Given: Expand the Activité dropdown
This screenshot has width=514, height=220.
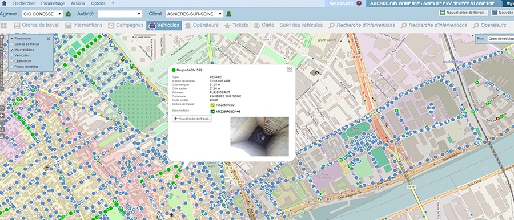Looking at the screenshot, I should pos(120,14).
